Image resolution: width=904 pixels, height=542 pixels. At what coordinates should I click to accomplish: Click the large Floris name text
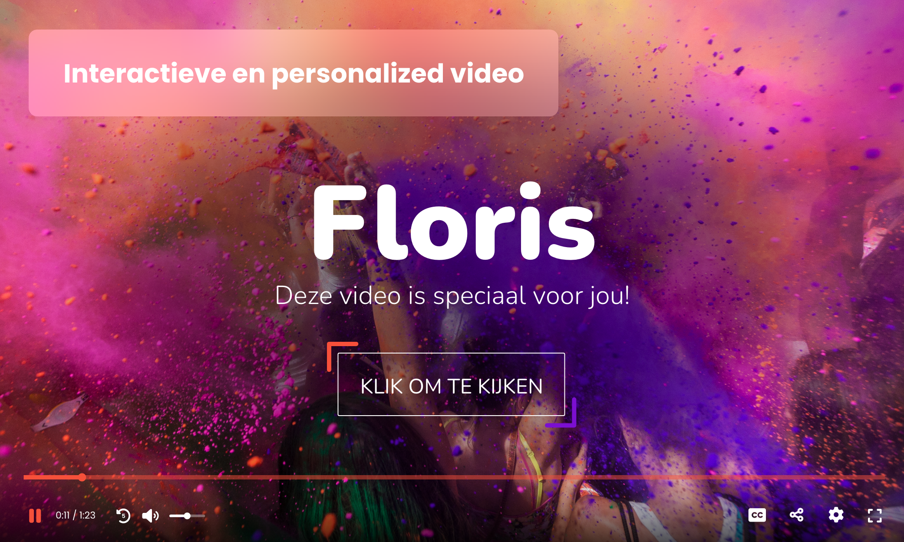tap(453, 221)
